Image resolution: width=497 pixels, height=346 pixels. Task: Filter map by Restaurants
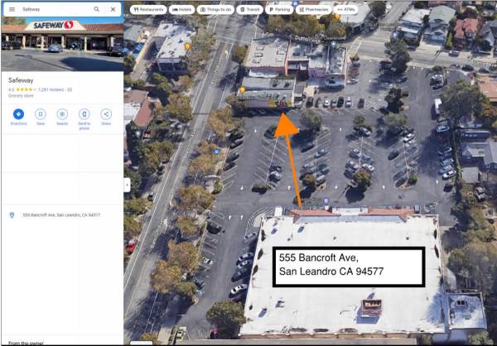148,10
